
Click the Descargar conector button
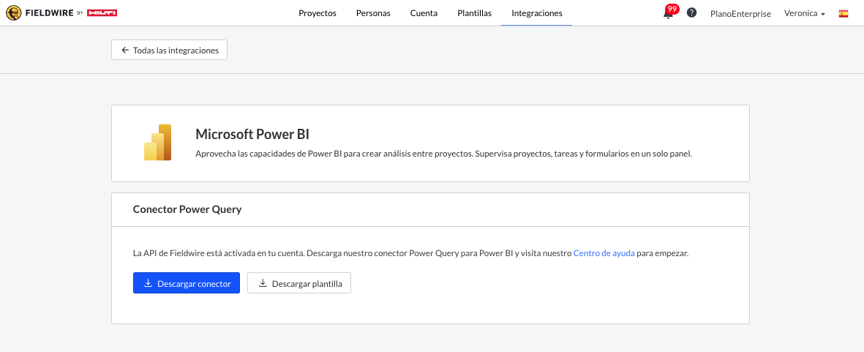tap(187, 283)
